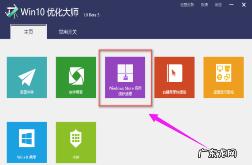Open the 设置向导 paper plane tile
252x165 pixels.
coord(27,77)
